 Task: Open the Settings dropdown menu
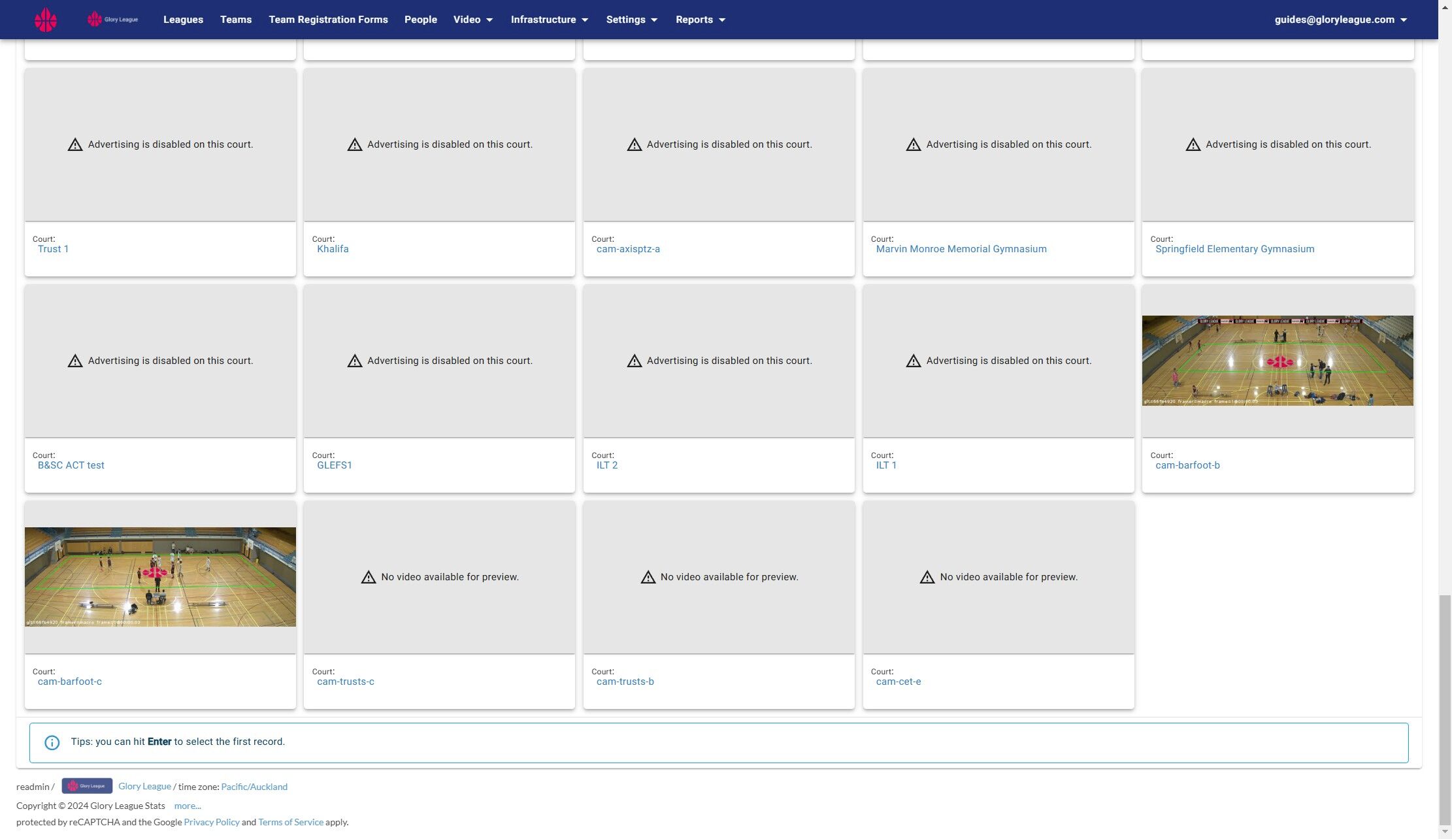(632, 20)
